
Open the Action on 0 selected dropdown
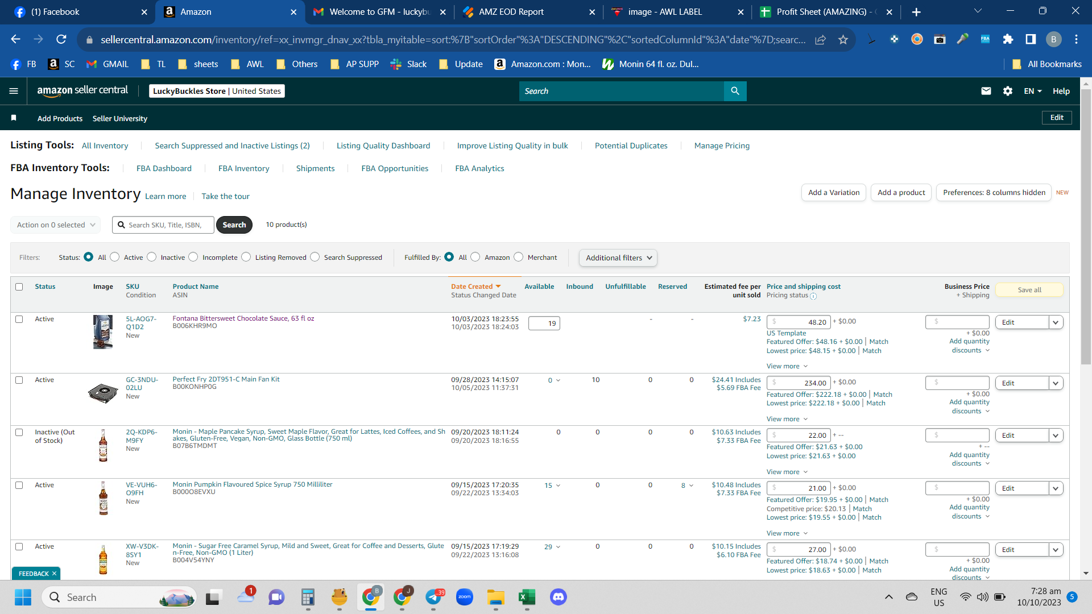56,225
